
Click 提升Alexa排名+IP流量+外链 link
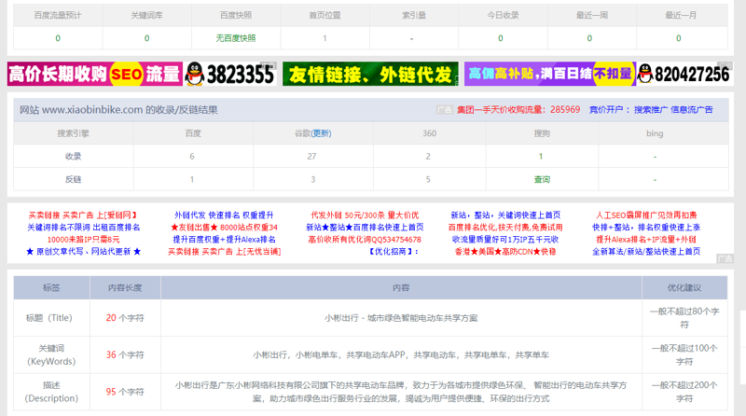point(646,240)
